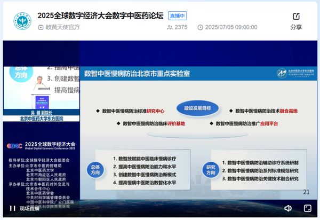Click line 3. 创建数智中医慢病防治新模式
Viewport: 320px width, 220px height.
click(x=145, y=175)
